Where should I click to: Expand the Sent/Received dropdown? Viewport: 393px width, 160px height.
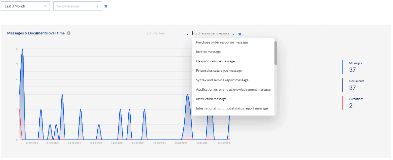coord(78,6)
